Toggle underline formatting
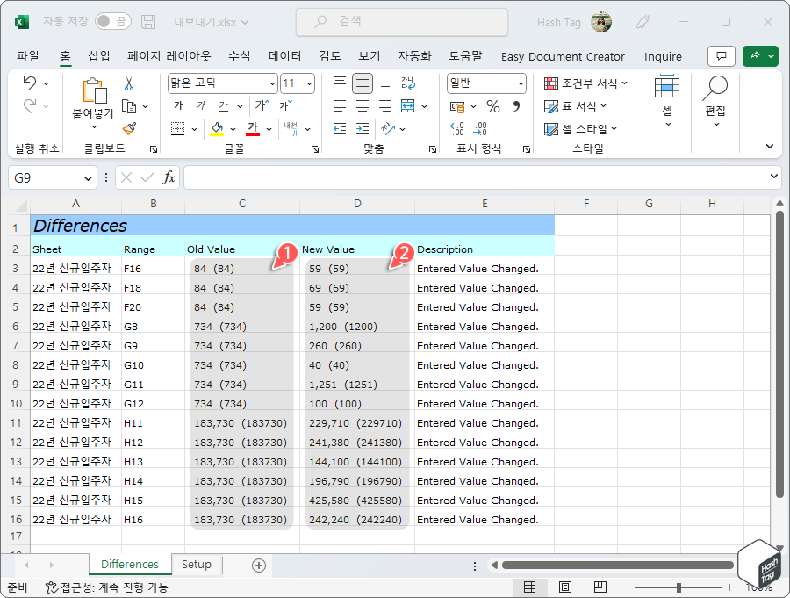The image size is (790, 598). [x=224, y=106]
